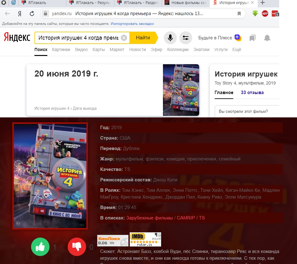Screen dimensions: 297x264
Task: Click the Качество: TS row
Action: [x=190, y=169]
